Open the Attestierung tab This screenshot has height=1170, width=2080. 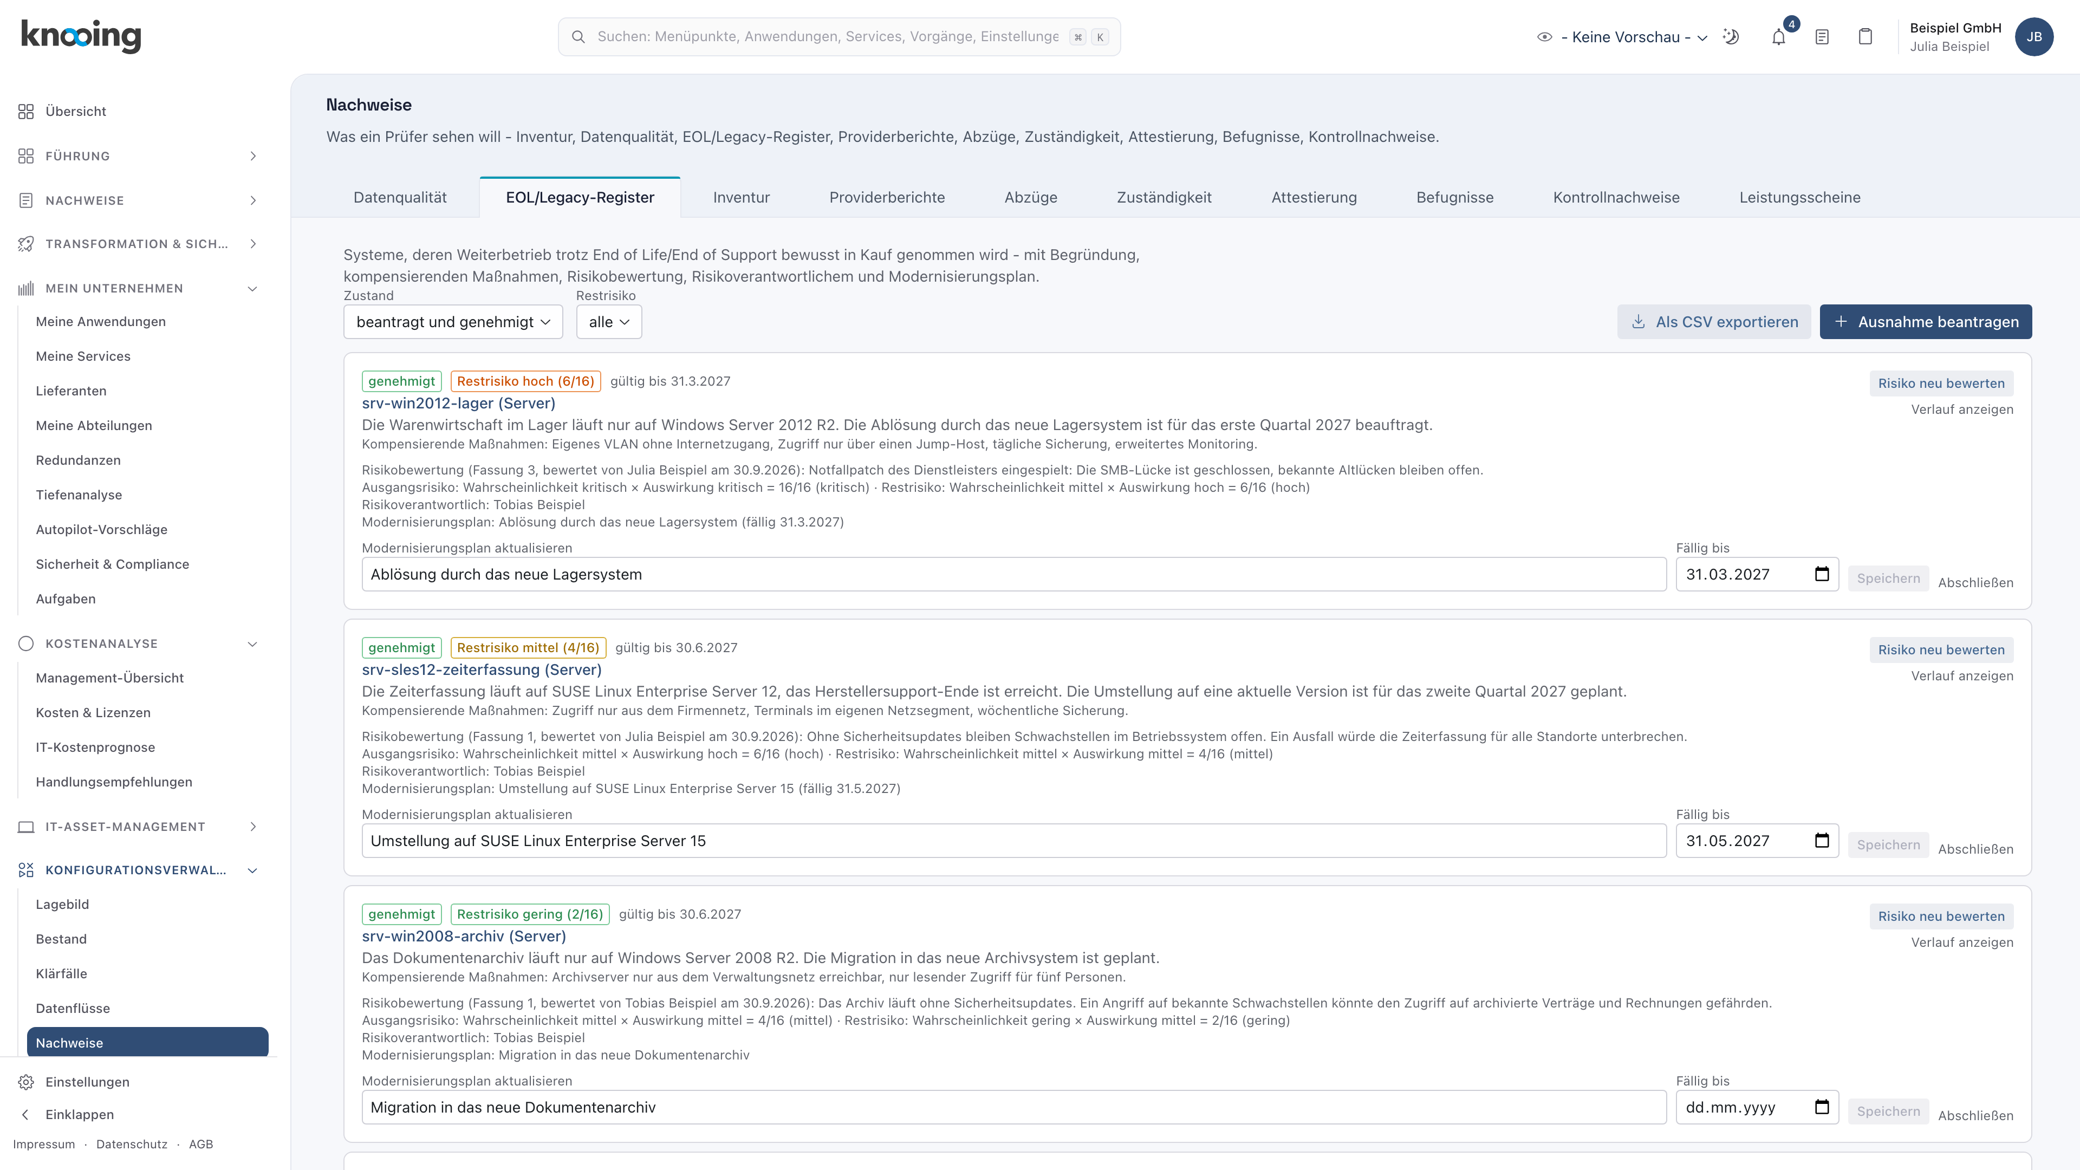tap(1314, 198)
